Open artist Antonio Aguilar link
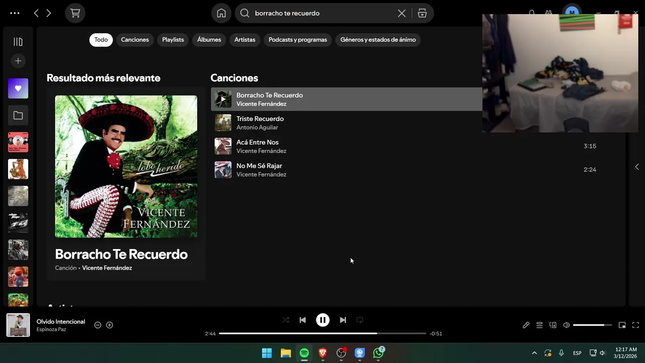645x363 pixels. point(257,128)
